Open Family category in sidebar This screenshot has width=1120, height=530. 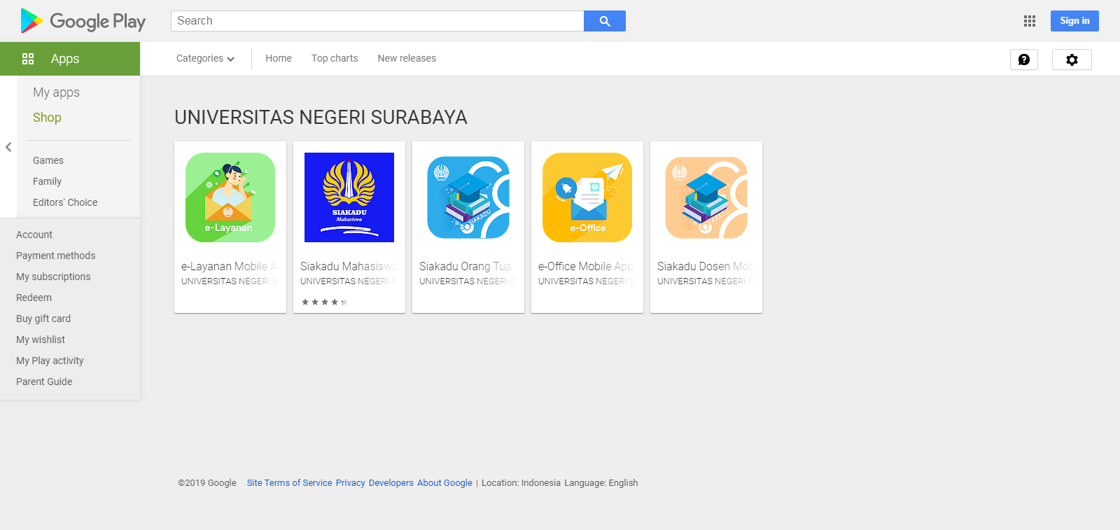pyautogui.click(x=47, y=181)
